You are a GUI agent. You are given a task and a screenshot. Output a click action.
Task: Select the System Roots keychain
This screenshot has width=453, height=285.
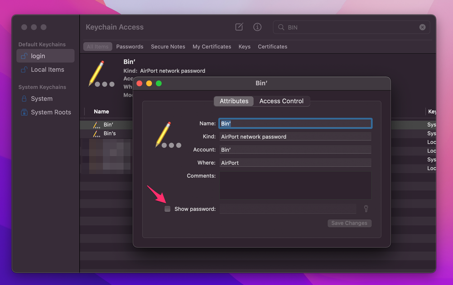(45, 112)
